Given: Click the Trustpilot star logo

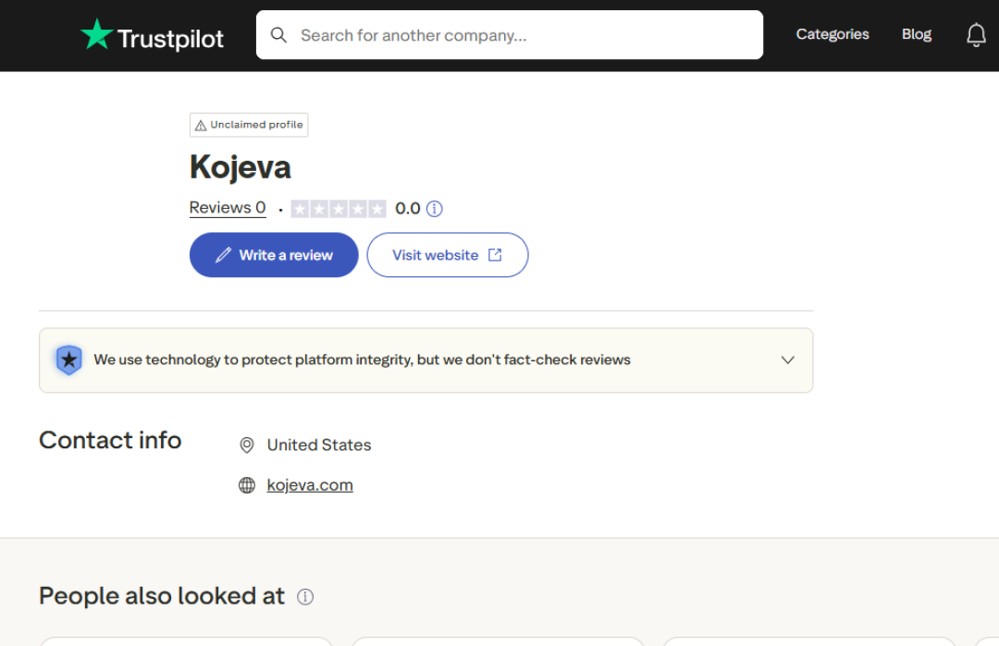Looking at the screenshot, I should tap(96, 35).
